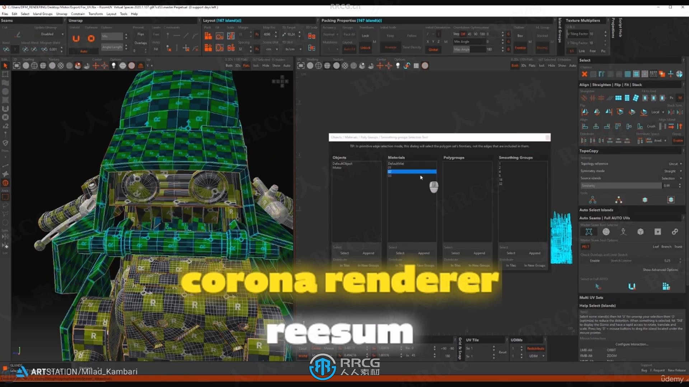Open the Layout menu
The image size is (689, 387).
[x=111, y=14]
